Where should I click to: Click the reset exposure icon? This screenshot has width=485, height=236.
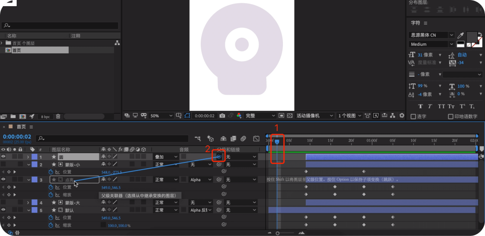(x=402, y=115)
